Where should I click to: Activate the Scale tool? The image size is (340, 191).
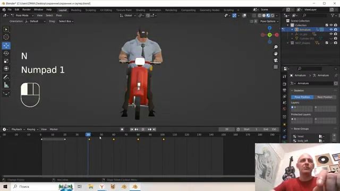6,61
